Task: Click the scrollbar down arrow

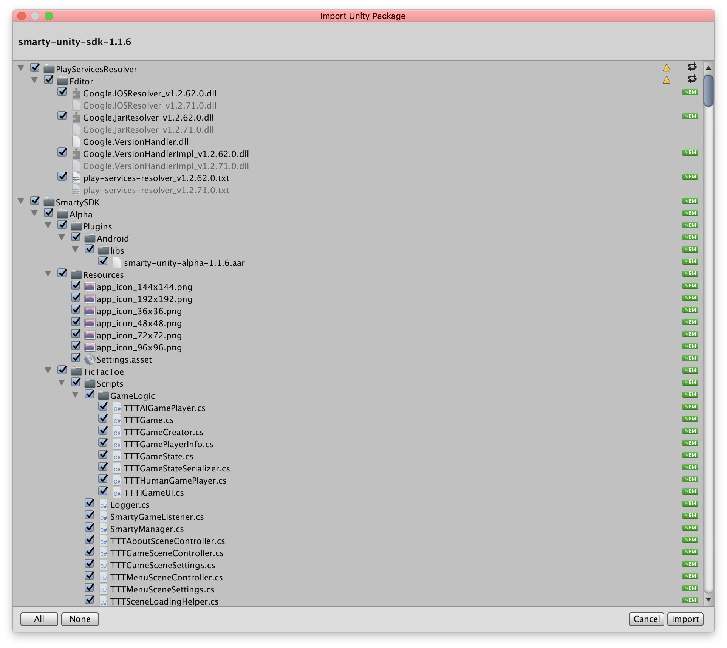Action: tap(709, 599)
